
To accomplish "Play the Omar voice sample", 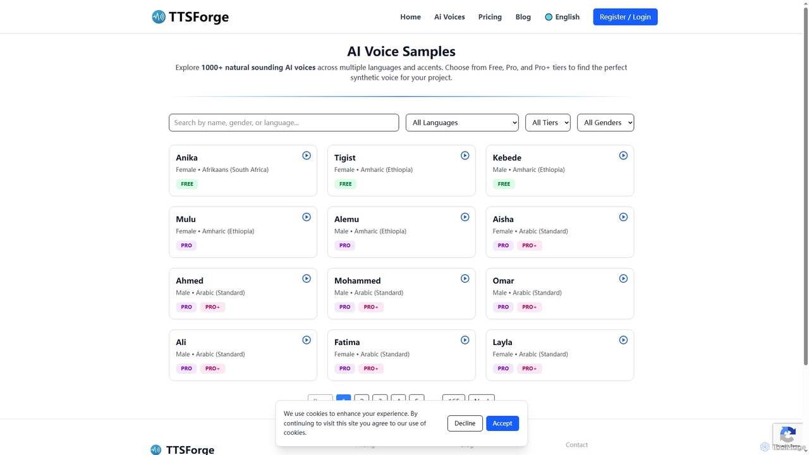I will 623,278.
